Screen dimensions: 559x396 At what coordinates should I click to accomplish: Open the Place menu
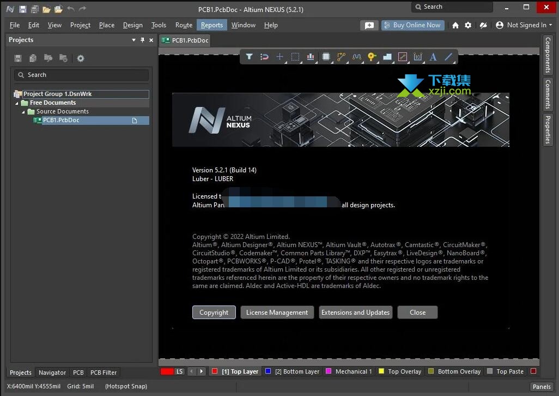(107, 25)
